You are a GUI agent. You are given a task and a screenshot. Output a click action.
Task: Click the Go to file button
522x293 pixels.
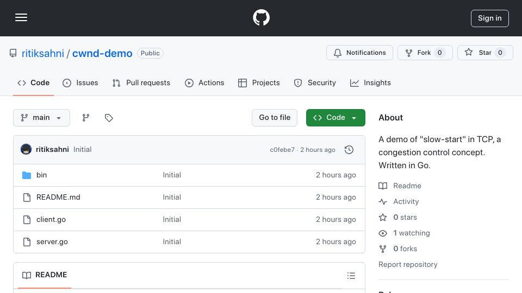coord(275,118)
